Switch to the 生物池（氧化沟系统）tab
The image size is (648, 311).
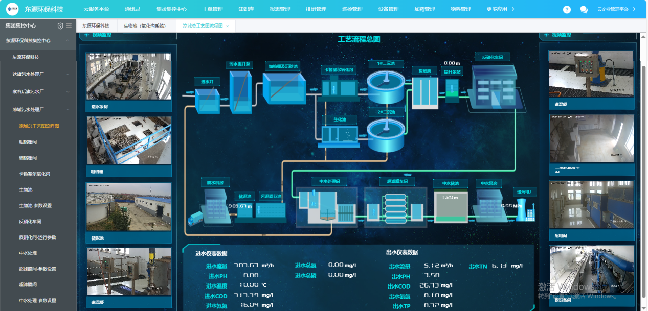pyautogui.click(x=145, y=26)
